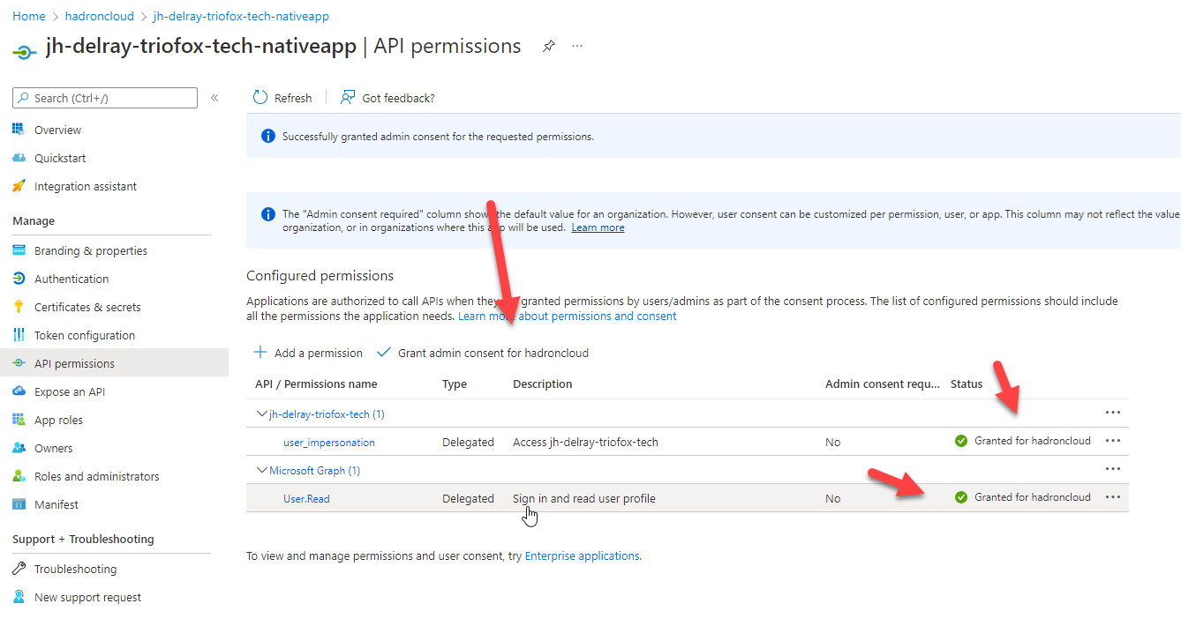
Task: Click the API permissions sidebar icon
Action: 19,363
